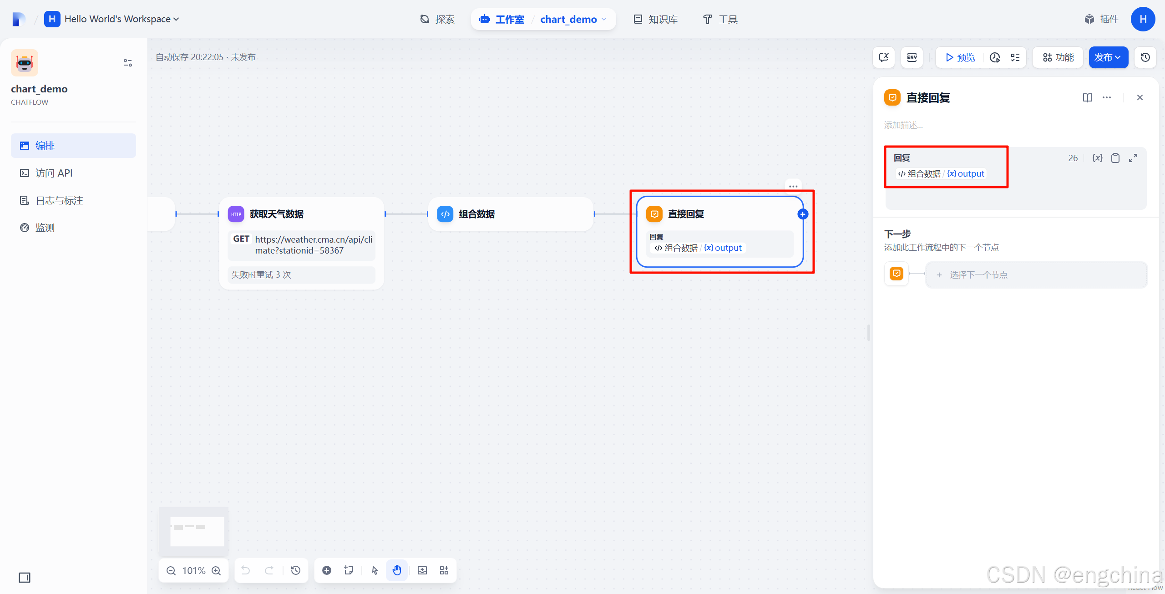Click the 预览 preview button
1165x594 pixels.
pos(960,57)
